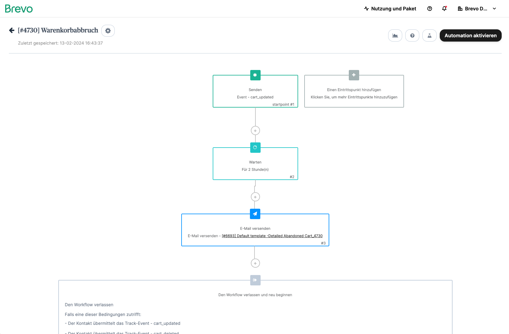This screenshot has width=509, height=334.
Task: Go back using the left arrow
Action: pyautogui.click(x=12, y=30)
